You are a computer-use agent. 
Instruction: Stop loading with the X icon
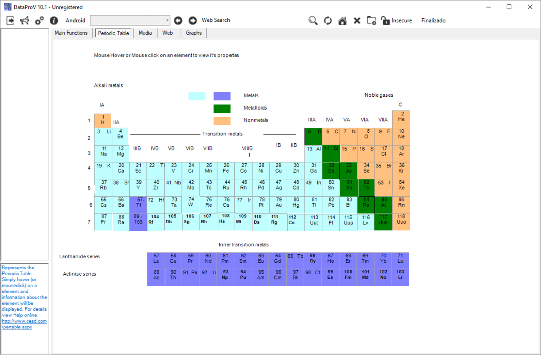pyautogui.click(x=357, y=20)
